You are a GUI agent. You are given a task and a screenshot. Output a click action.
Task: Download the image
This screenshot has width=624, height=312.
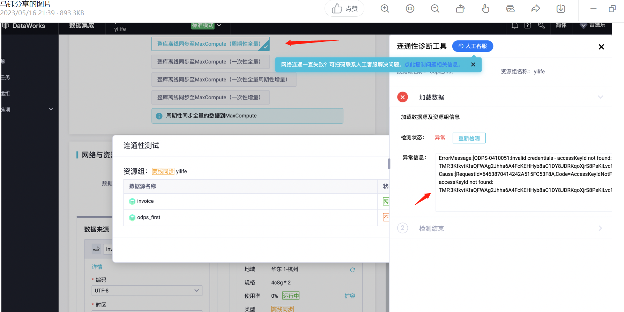(x=561, y=8)
